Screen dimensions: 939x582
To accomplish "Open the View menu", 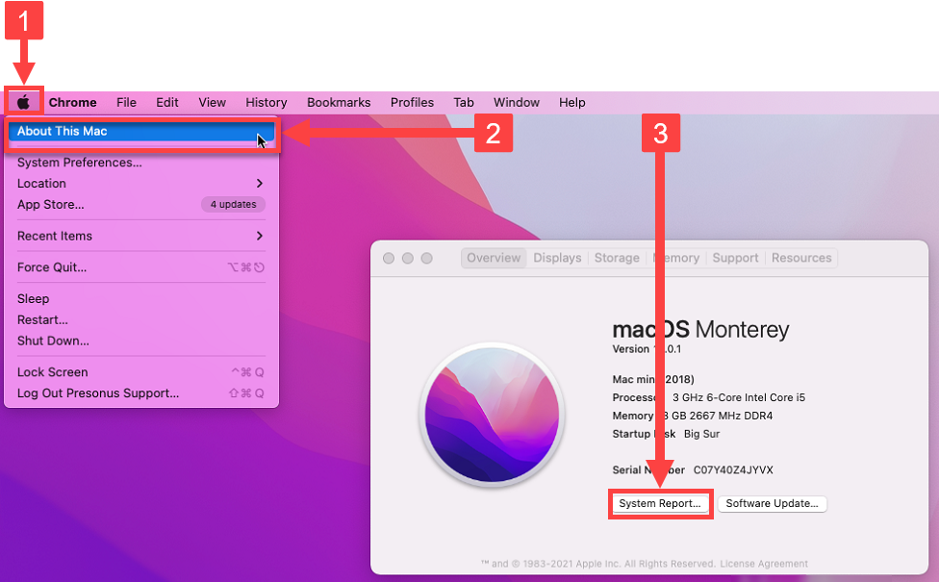I will tap(212, 102).
